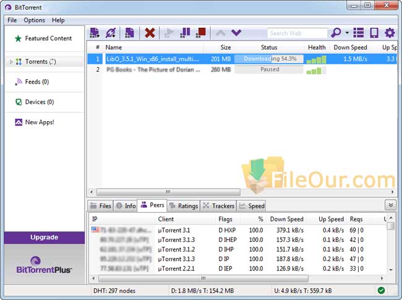Sort torrents by Health column header
Screen dimensions: 402x300
coord(317,48)
